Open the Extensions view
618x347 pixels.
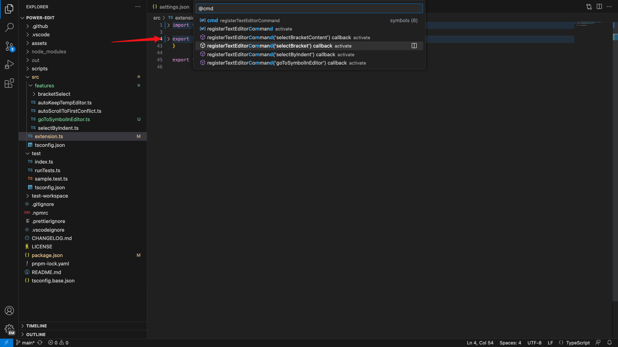(9, 83)
